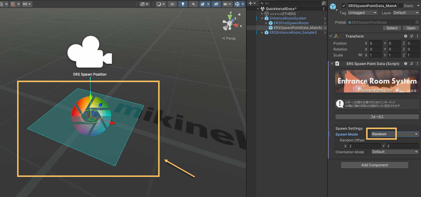
Task: Open Transform component help icon
Action: click(x=406, y=36)
